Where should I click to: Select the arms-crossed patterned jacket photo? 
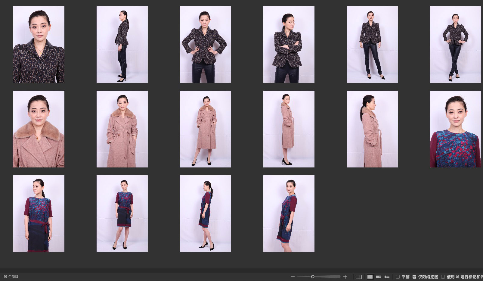(289, 44)
